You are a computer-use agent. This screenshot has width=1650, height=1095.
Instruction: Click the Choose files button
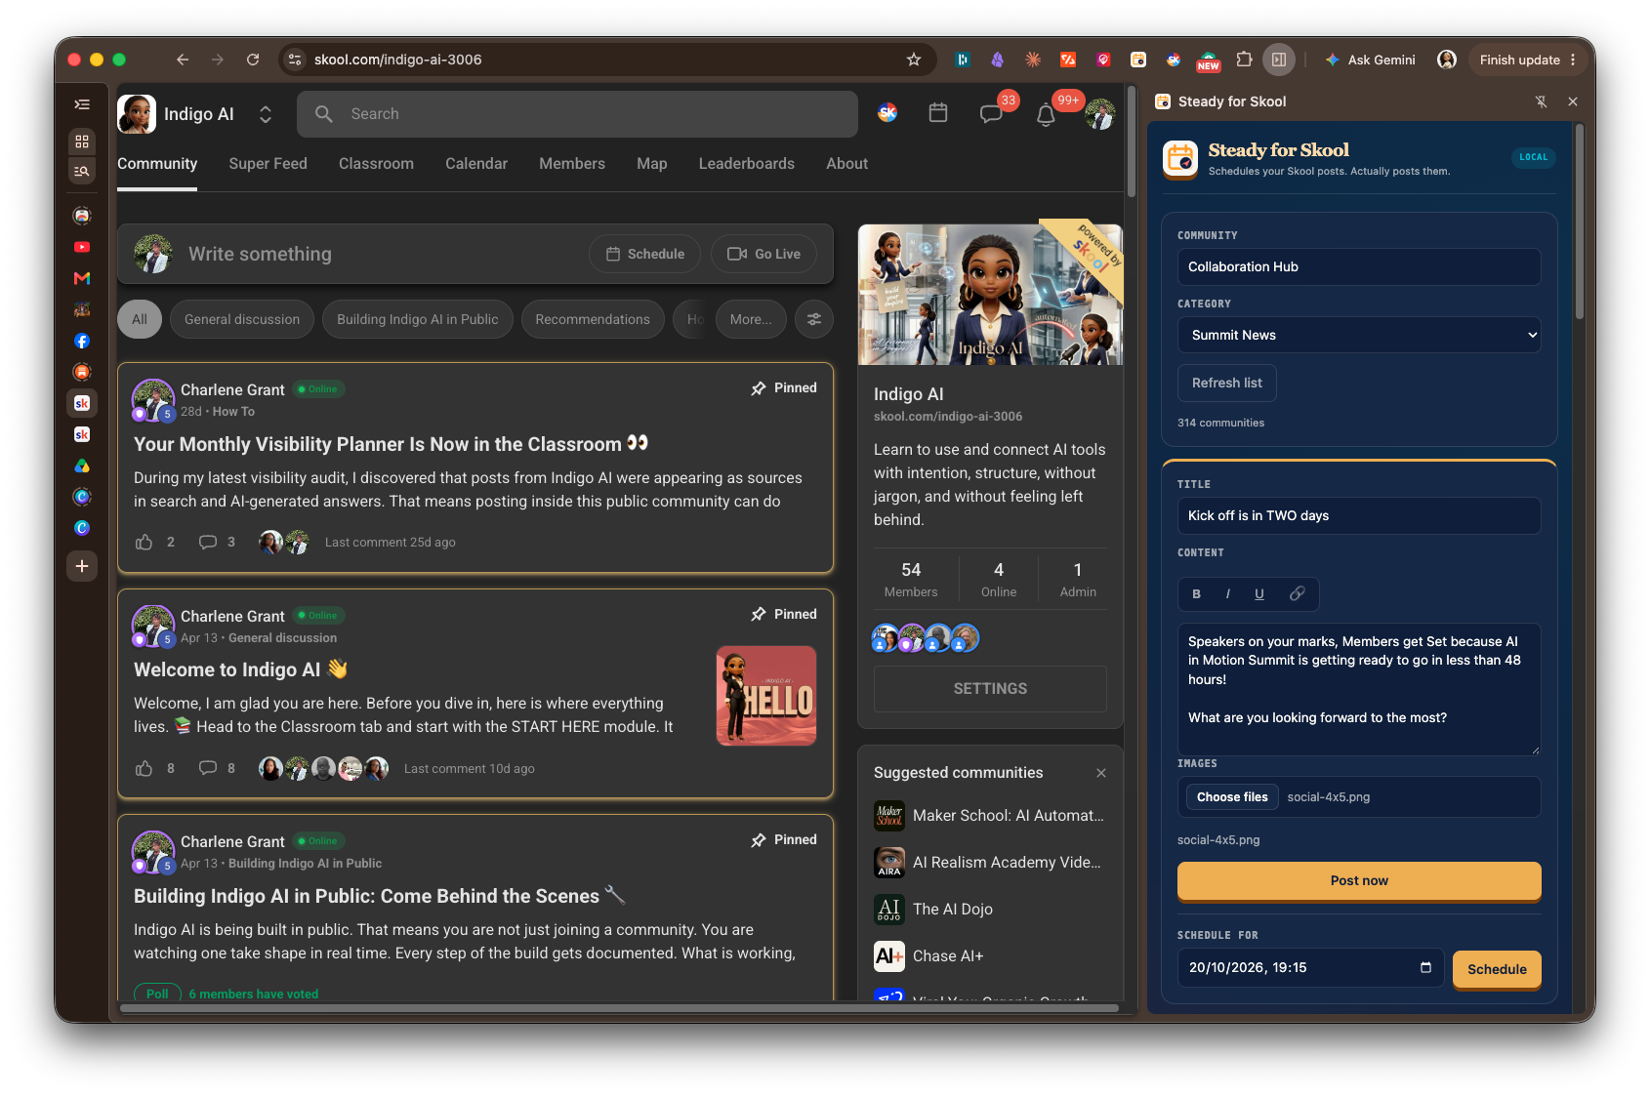(1232, 797)
